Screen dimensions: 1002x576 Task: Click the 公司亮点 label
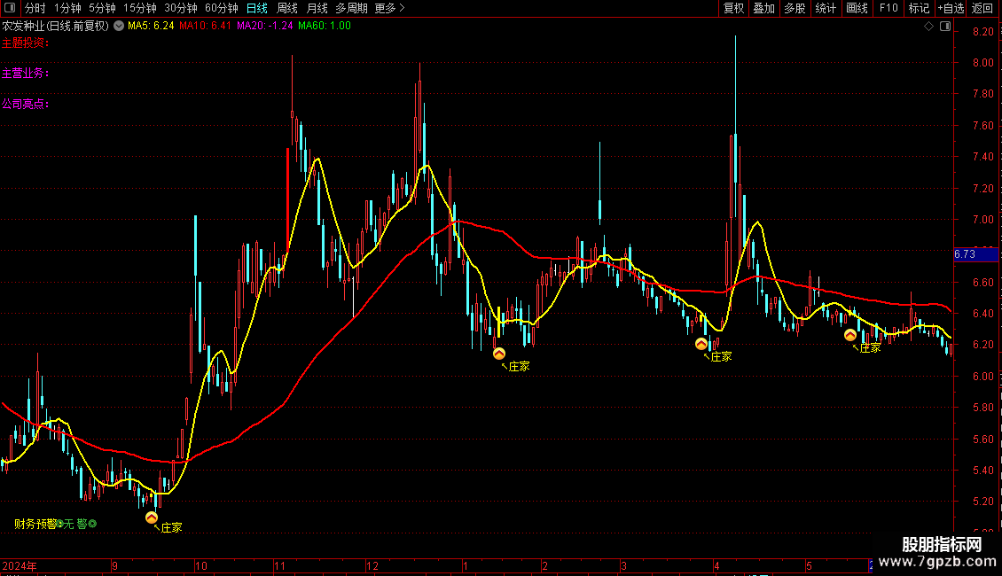[25, 104]
